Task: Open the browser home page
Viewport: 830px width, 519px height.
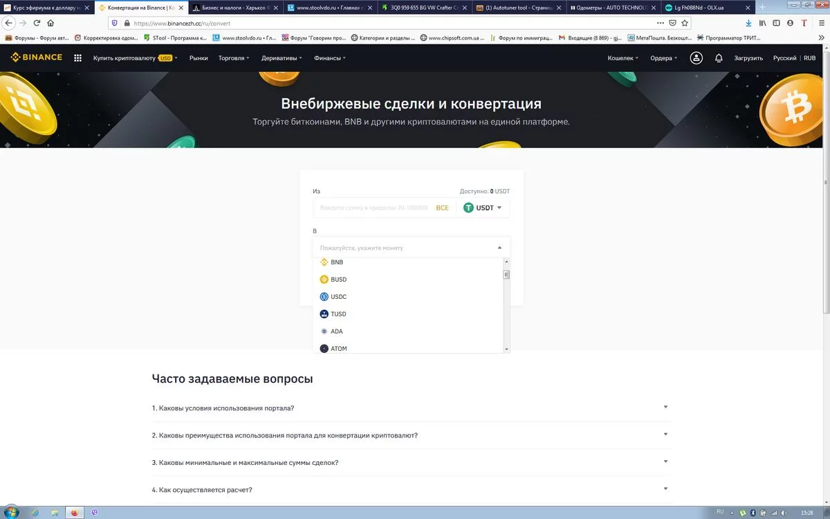Action: pos(50,23)
